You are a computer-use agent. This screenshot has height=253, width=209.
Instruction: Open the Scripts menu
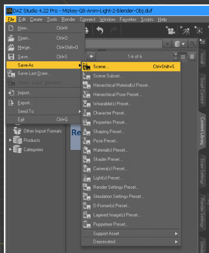tap(147, 19)
